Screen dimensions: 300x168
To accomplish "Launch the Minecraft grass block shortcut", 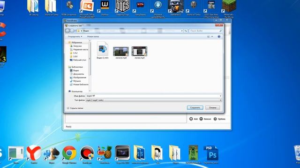I will pos(229,9).
